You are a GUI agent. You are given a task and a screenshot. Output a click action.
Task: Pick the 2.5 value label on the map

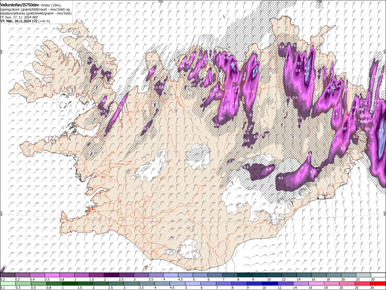coord(303,60)
